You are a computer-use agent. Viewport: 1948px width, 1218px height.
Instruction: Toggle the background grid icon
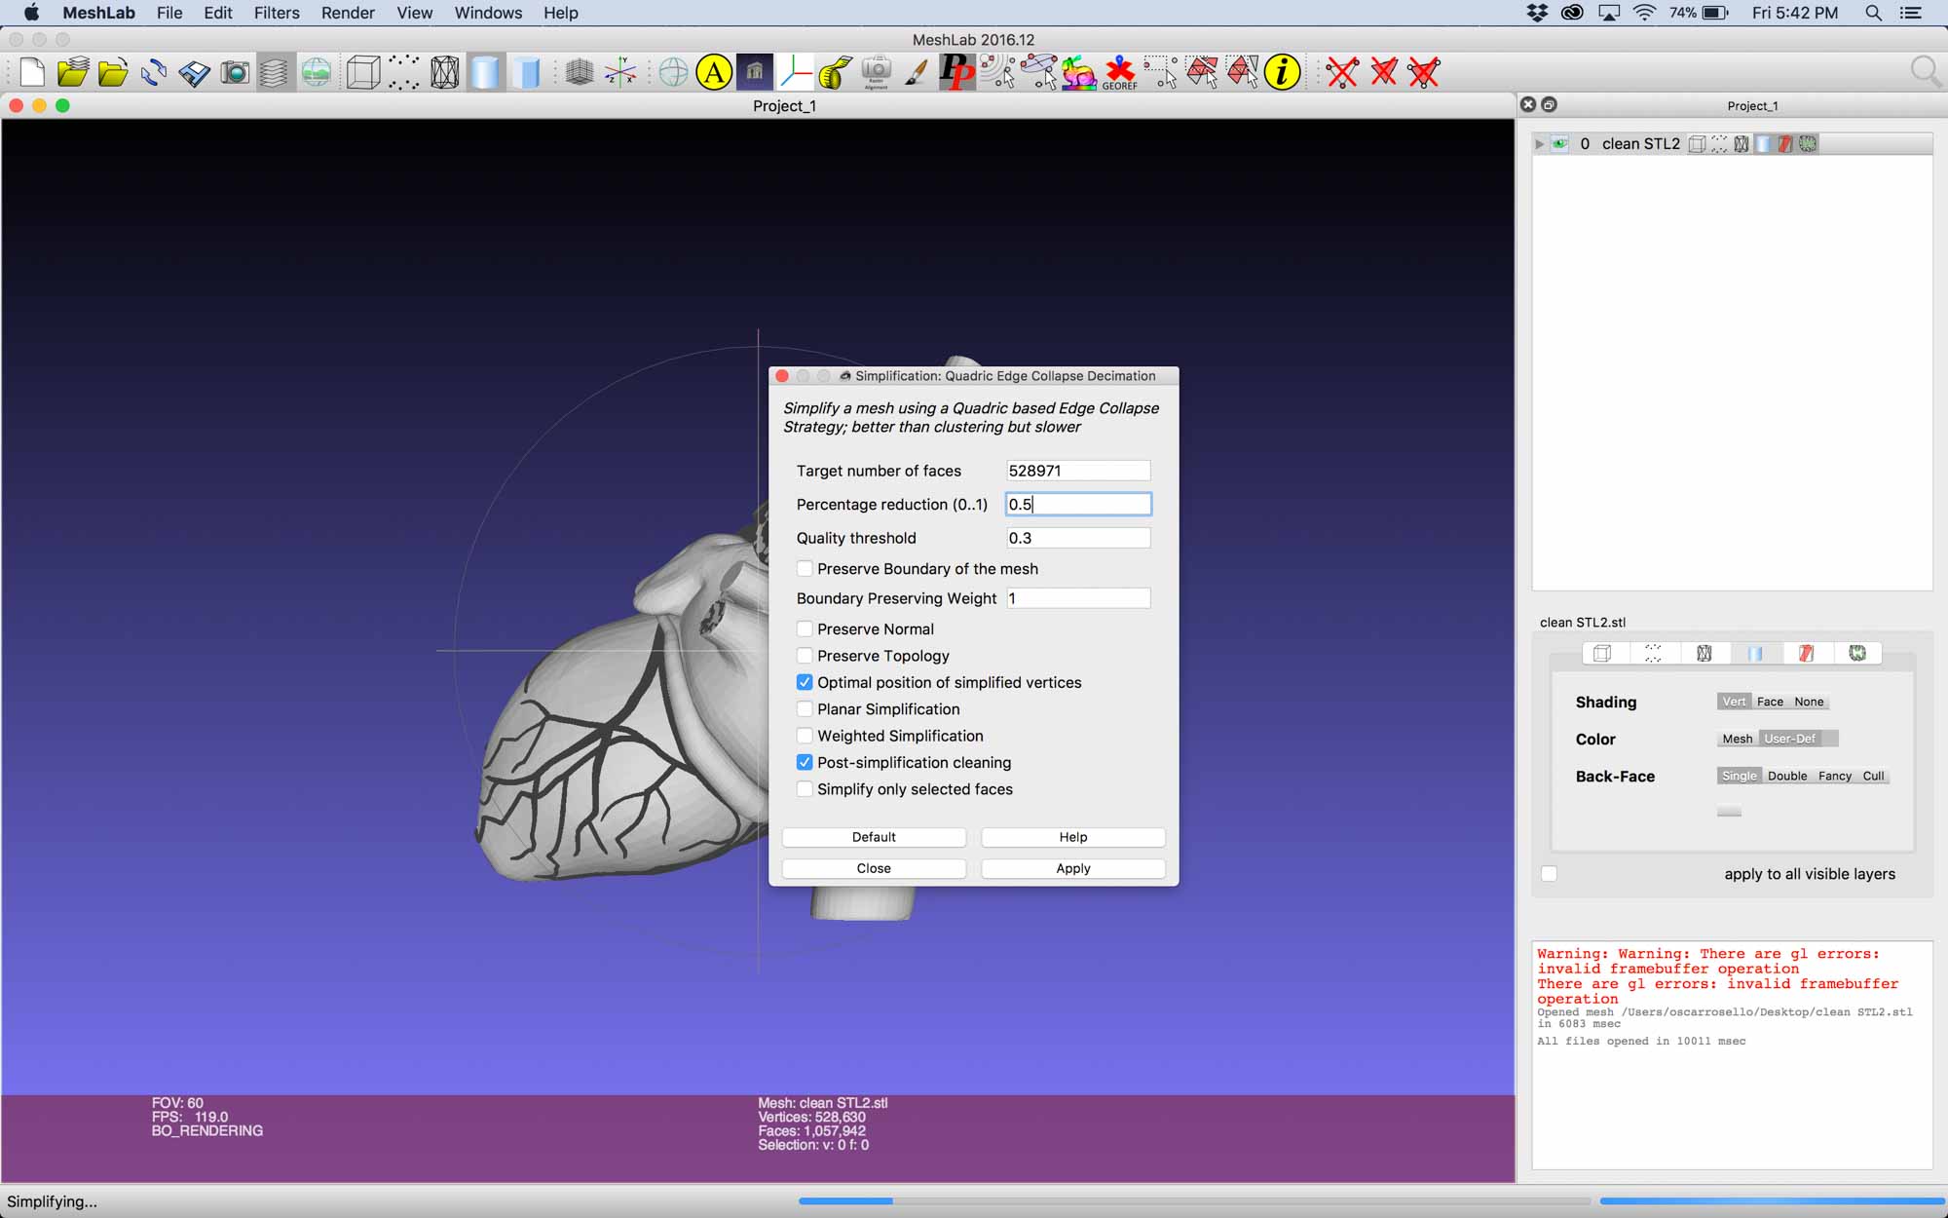(x=580, y=72)
